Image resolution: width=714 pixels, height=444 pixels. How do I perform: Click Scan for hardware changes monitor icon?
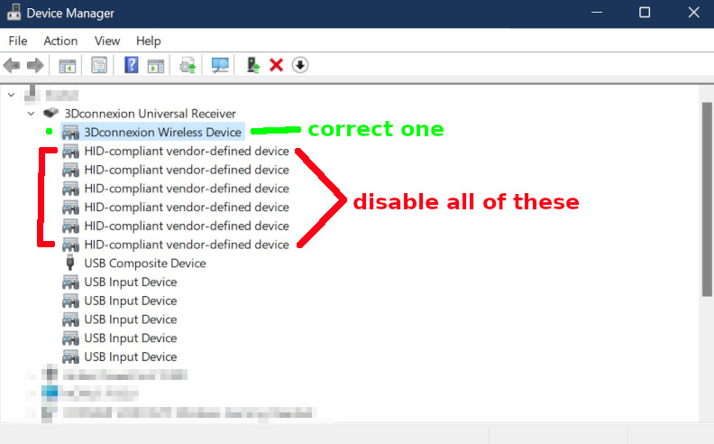point(220,65)
